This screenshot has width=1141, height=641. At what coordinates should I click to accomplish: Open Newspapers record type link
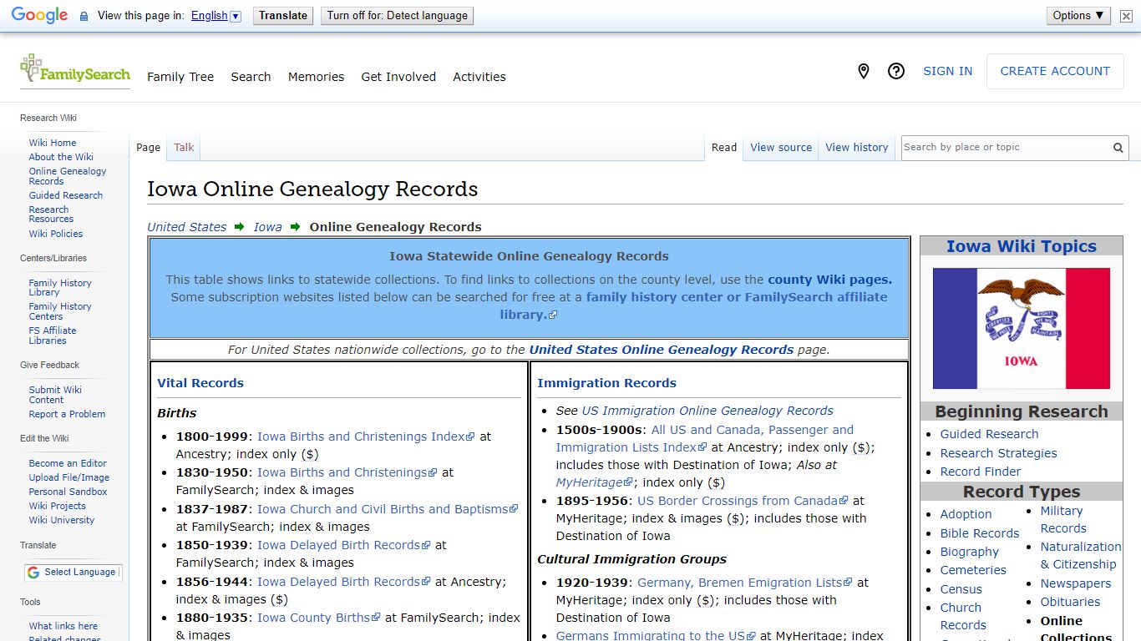(x=1076, y=583)
